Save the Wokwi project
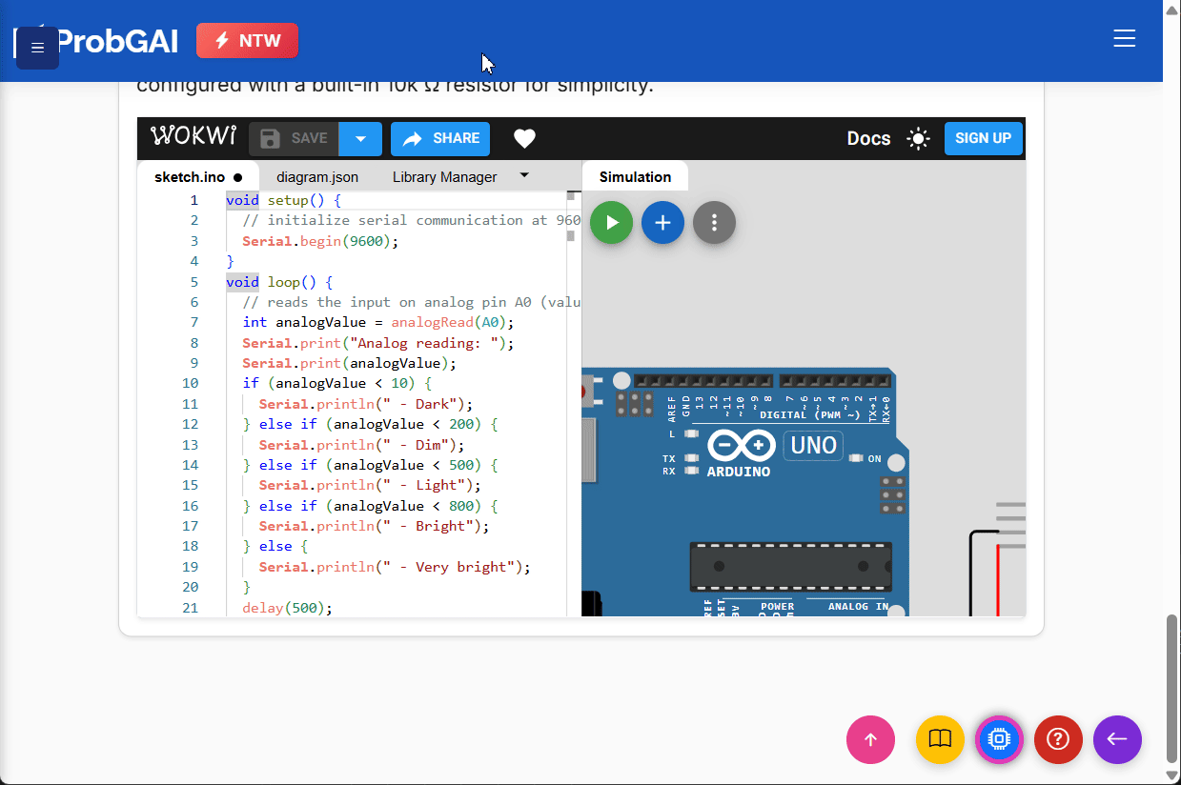The image size is (1181, 785). click(x=294, y=138)
